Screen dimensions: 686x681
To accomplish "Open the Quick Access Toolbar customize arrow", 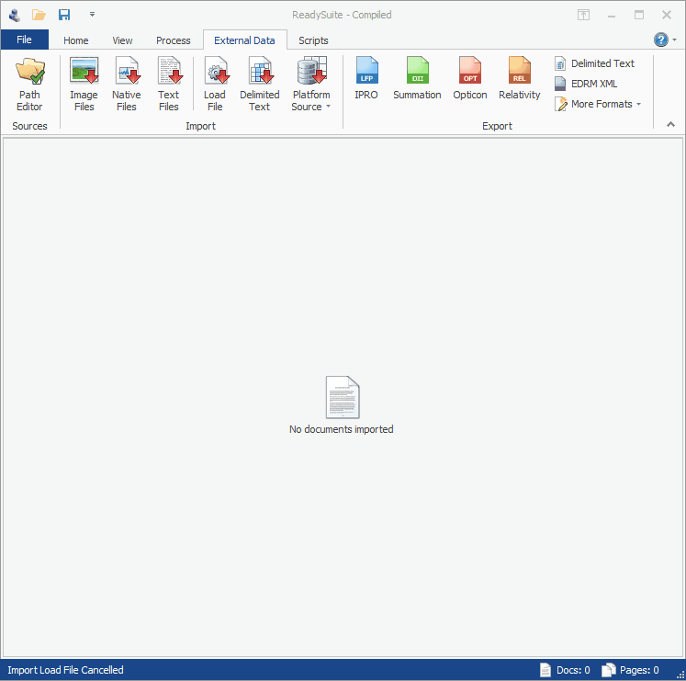I will click(92, 15).
